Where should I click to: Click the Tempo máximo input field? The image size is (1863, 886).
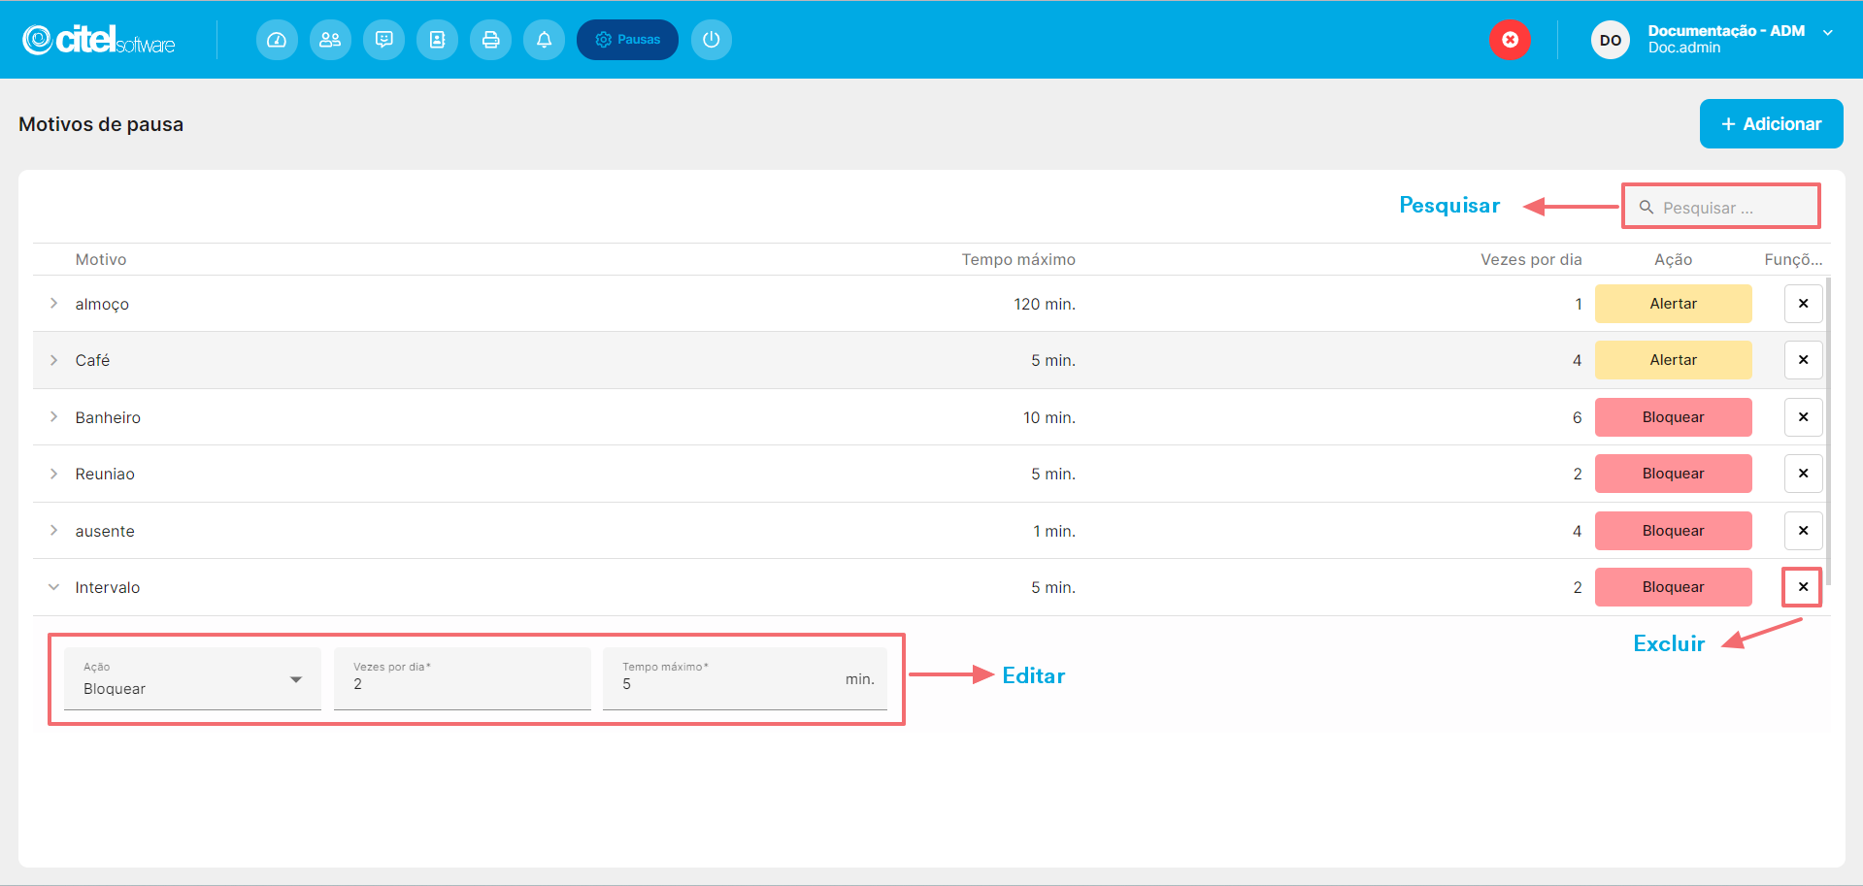click(745, 678)
